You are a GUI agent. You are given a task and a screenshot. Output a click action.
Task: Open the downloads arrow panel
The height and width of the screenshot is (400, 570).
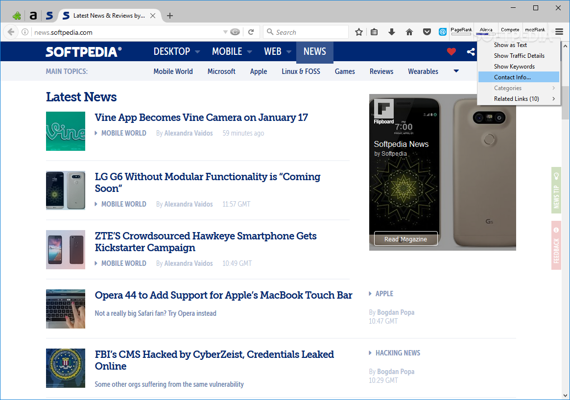[392, 32]
